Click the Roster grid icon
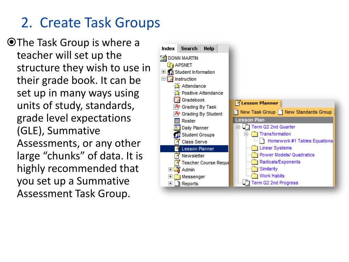The height and width of the screenshot is (262, 349). click(x=177, y=121)
